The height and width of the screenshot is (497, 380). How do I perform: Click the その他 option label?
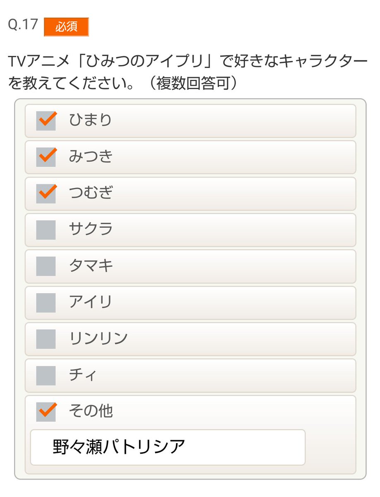point(90,412)
